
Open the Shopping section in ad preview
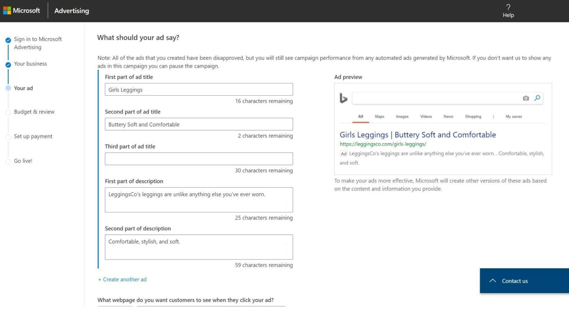[x=473, y=116]
